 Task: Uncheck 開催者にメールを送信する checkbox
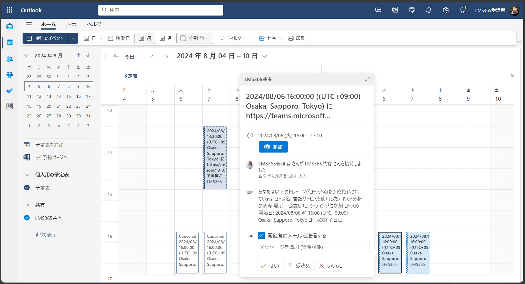point(261,235)
